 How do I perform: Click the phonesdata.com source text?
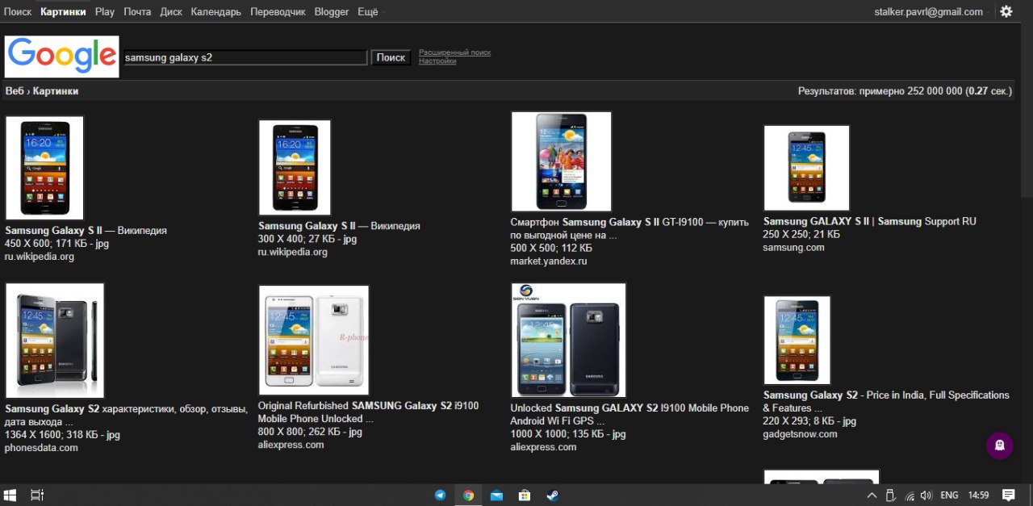pyautogui.click(x=41, y=448)
